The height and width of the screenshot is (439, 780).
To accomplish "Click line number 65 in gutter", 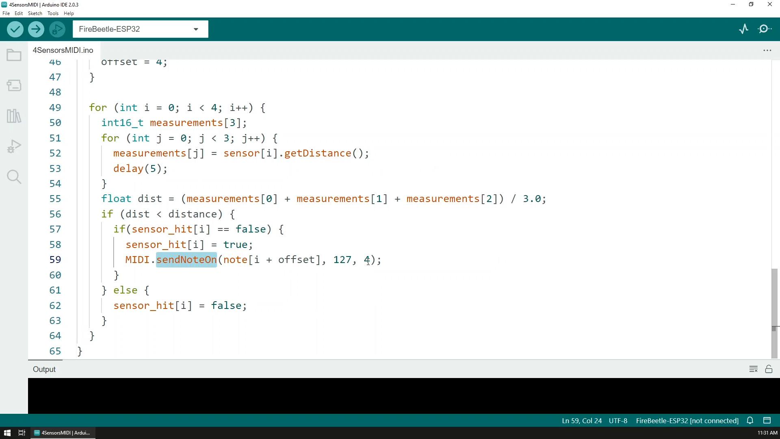I will 55,351.
